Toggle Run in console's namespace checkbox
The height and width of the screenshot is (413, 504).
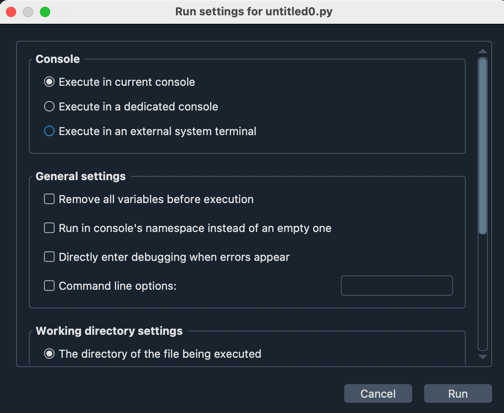(x=49, y=228)
